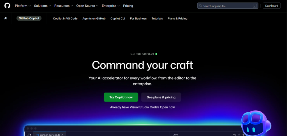The width and height of the screenshot is (287, 136).
Task: Open the Dashboard button
Action: (x=272, y=6)
